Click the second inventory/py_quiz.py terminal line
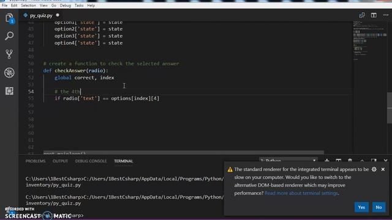Image resolution: width=392 pixels, height=220 pixels. [53, 204]
